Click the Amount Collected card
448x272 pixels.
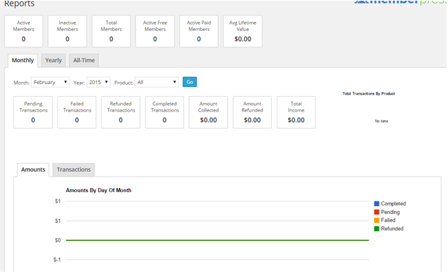(208, 112)
